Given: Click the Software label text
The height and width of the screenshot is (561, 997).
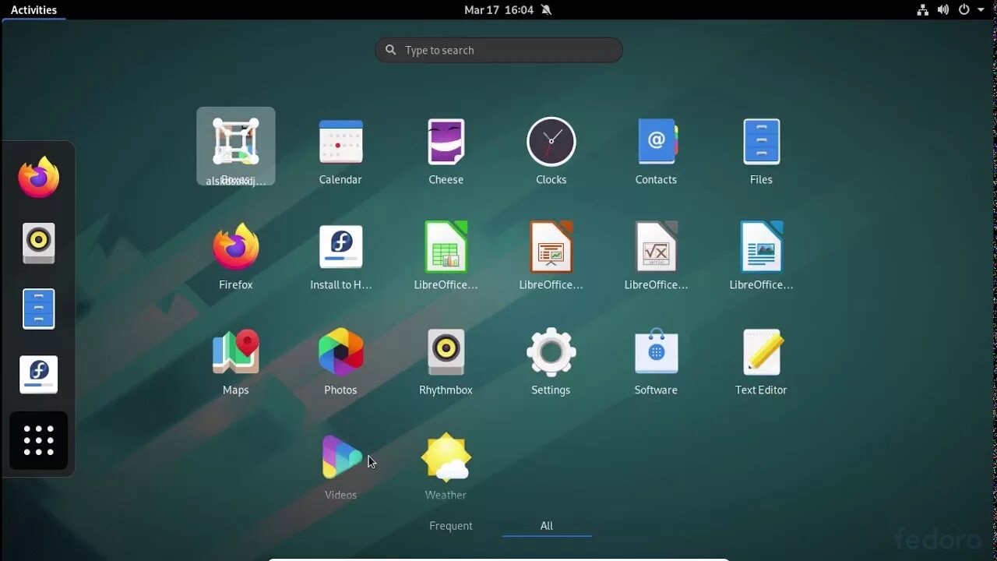Looking at the screenshot, I should click(x=656, y=390).
